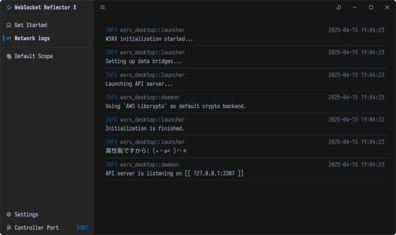
Task: Click the WebSocket Reflector X logo icon
Action: [9, 7]
